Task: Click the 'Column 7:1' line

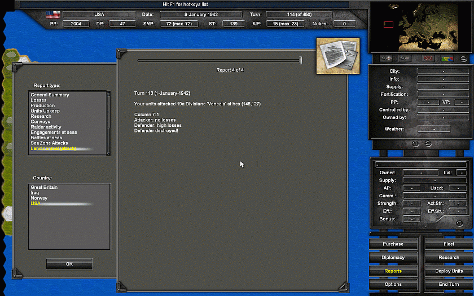Action: point(147,115)
